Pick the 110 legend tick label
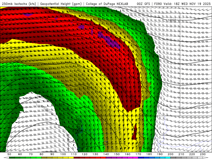The image size is (212, 159). pos(74,154)
